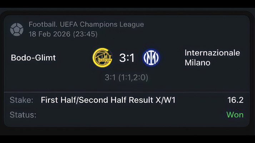Click the UEFA Champions League text
This screenshot has width=255, height=143.
point(102,25)
